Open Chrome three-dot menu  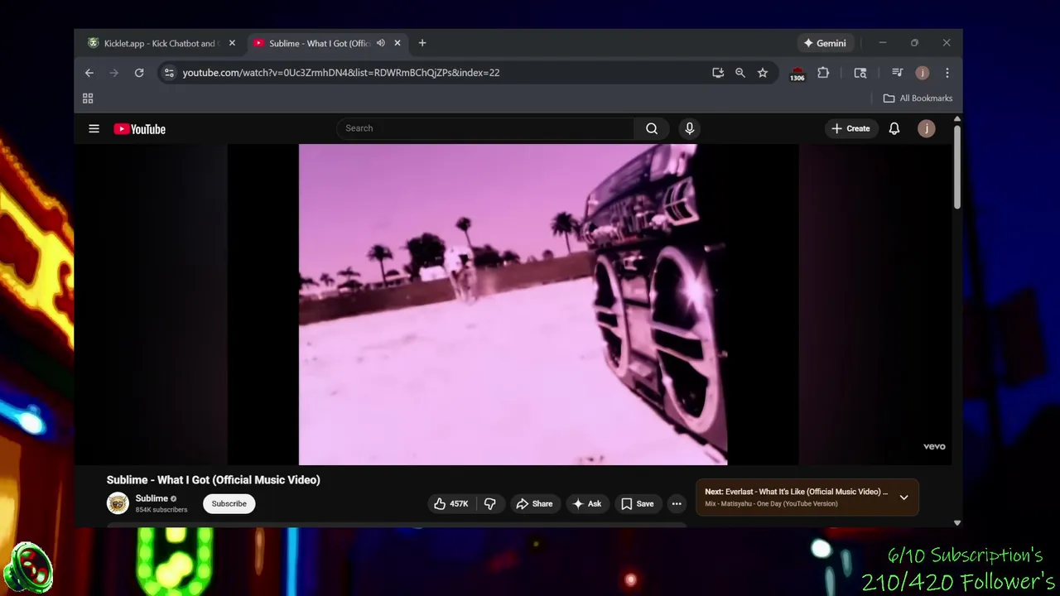coord(947,73)
